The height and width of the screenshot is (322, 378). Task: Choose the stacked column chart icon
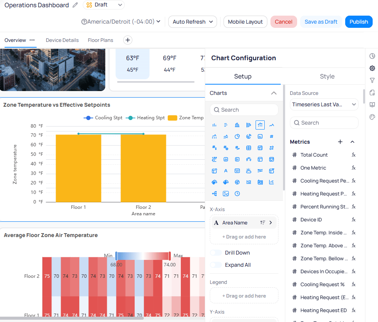(x=237, y=125)
